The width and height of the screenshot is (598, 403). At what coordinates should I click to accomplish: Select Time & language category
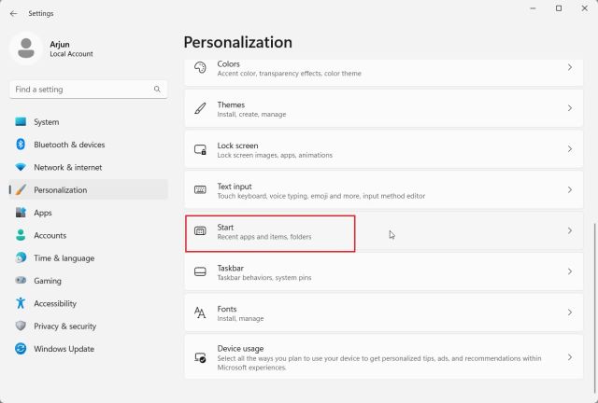click(x=89, y=257)
